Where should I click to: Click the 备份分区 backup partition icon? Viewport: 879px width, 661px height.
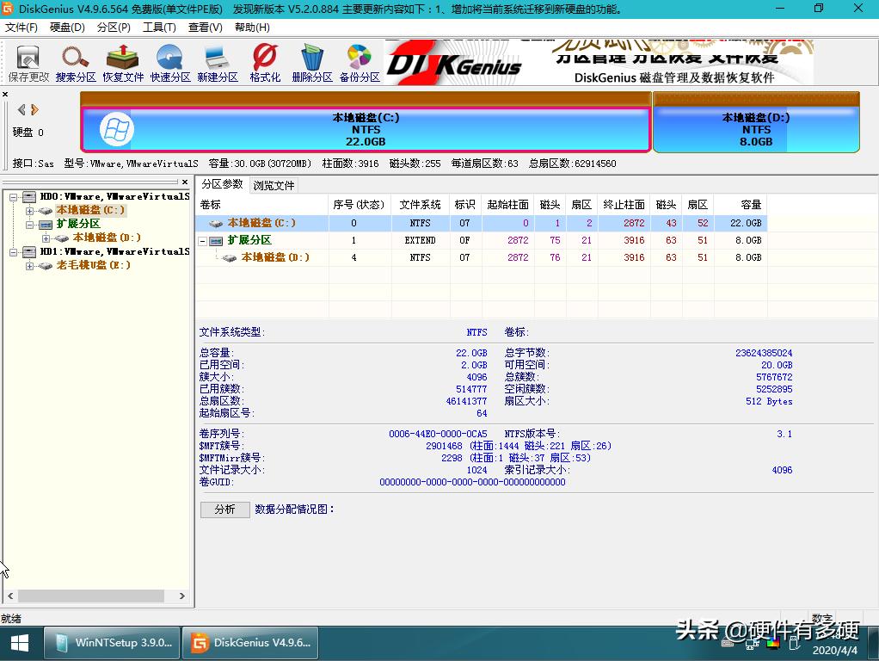coord(359,60)
